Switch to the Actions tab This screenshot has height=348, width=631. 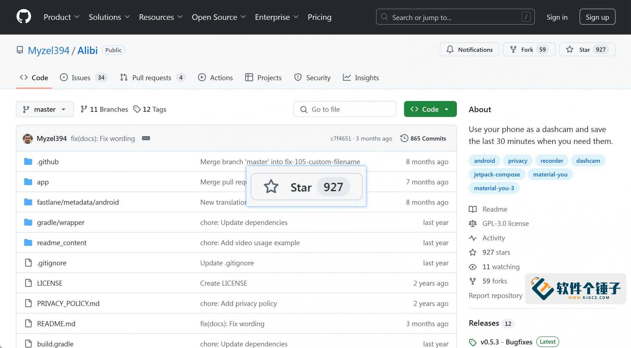[x=215, y=78]
